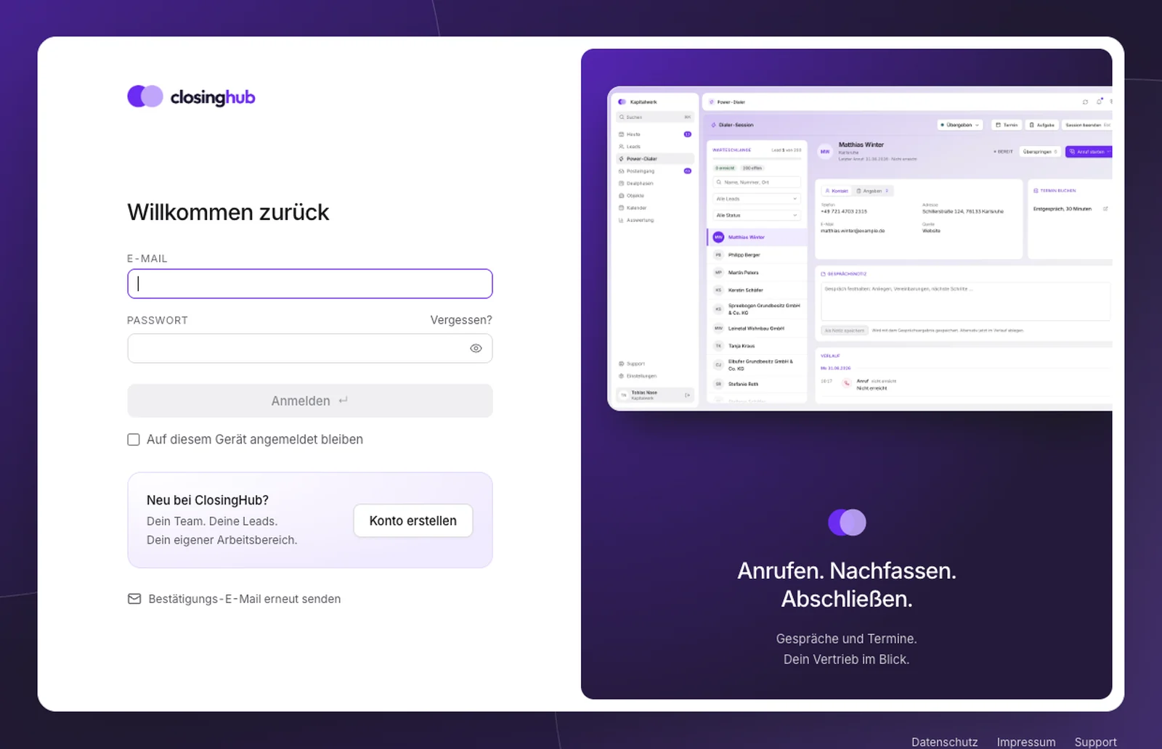
Task: Click the logo icon above Anrufen. Nachfassen.
Action: coord(847,523)
